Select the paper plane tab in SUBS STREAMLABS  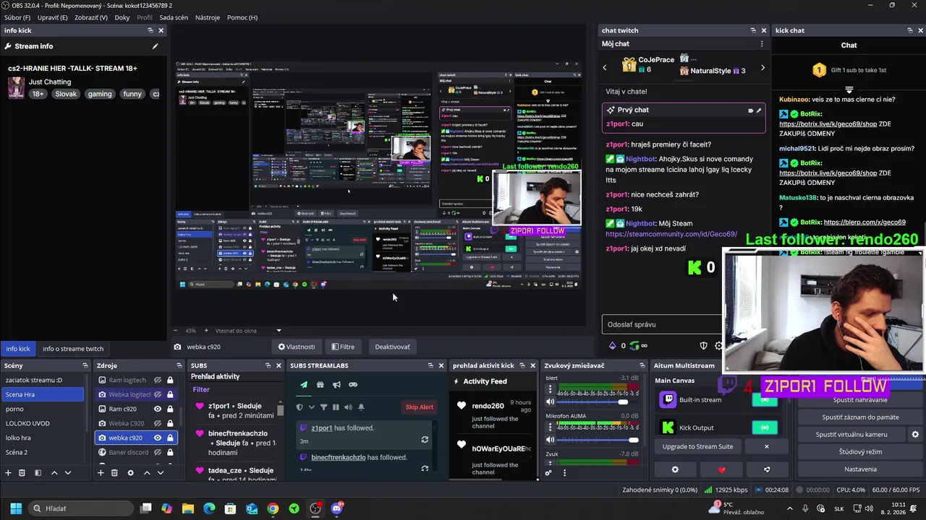(304, 384)
